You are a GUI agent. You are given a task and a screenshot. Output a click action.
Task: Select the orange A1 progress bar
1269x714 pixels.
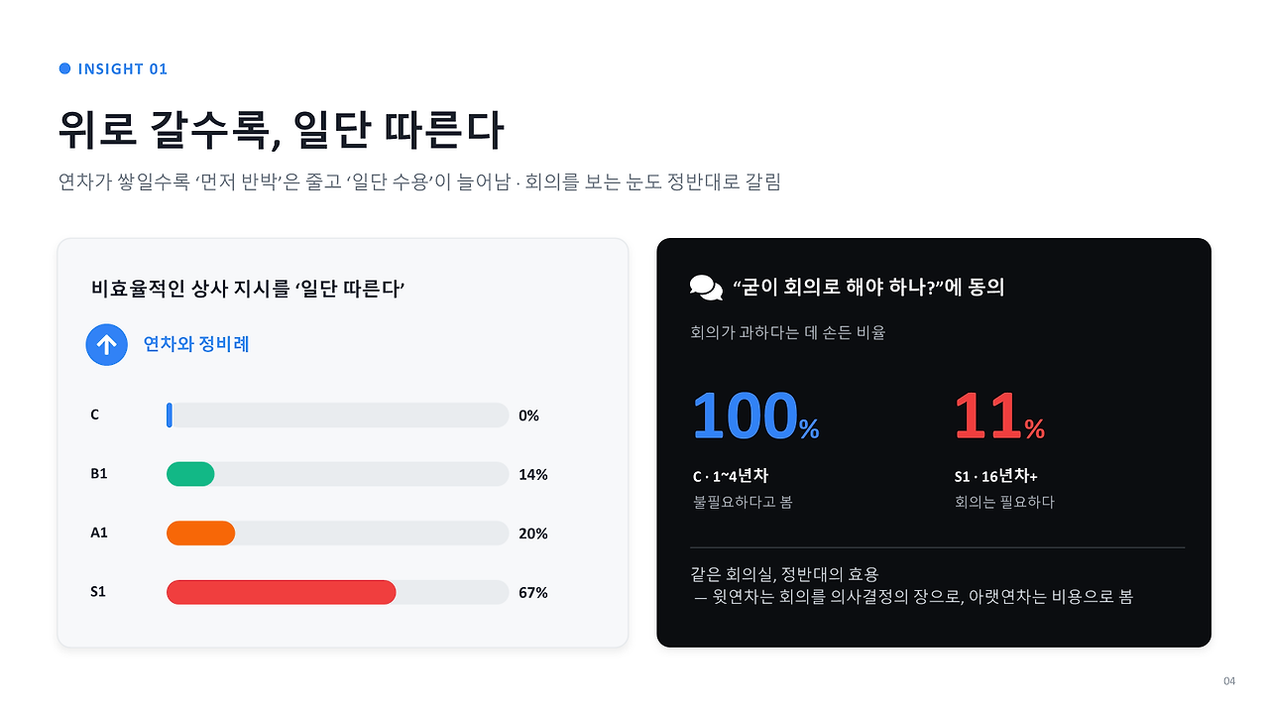point(201,534)
